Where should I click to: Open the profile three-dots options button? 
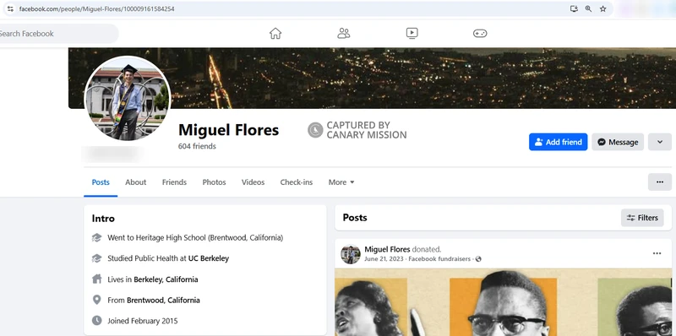coord(660,182)
